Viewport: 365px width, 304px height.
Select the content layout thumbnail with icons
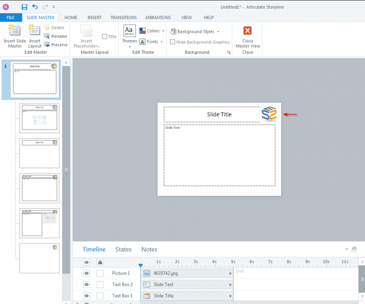point(39,118)
